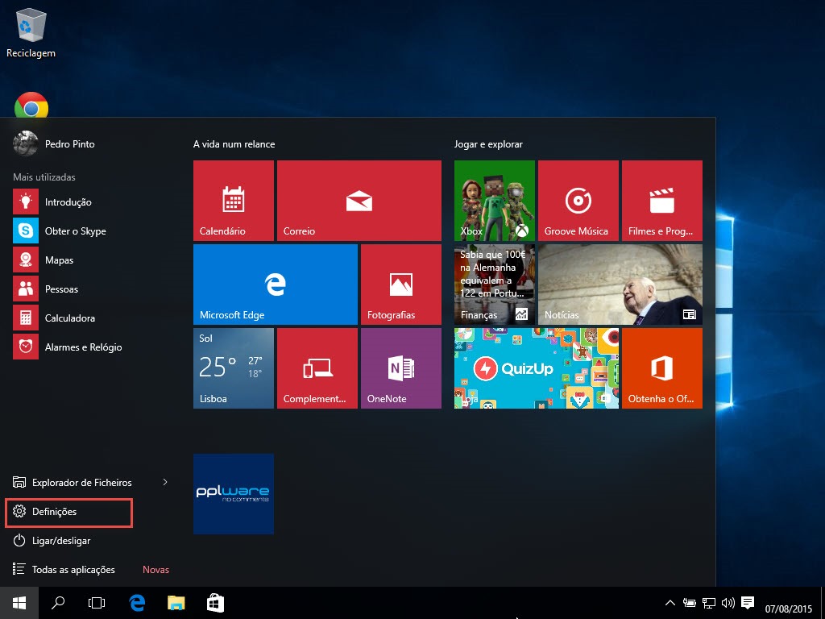
Task: Open the volume control in the system tray
Action: (728, 602)
